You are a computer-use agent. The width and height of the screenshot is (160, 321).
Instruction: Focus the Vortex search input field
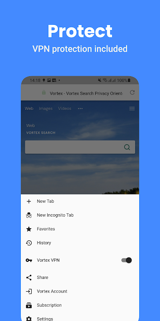[x=80, y=147]
